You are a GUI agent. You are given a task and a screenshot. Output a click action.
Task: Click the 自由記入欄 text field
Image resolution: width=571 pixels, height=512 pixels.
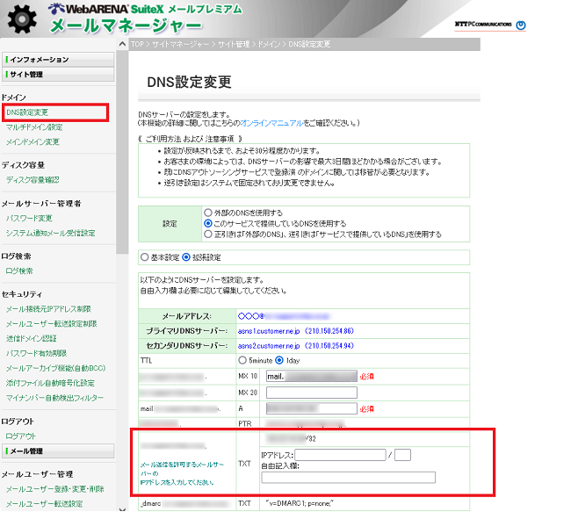pos(349,478)
